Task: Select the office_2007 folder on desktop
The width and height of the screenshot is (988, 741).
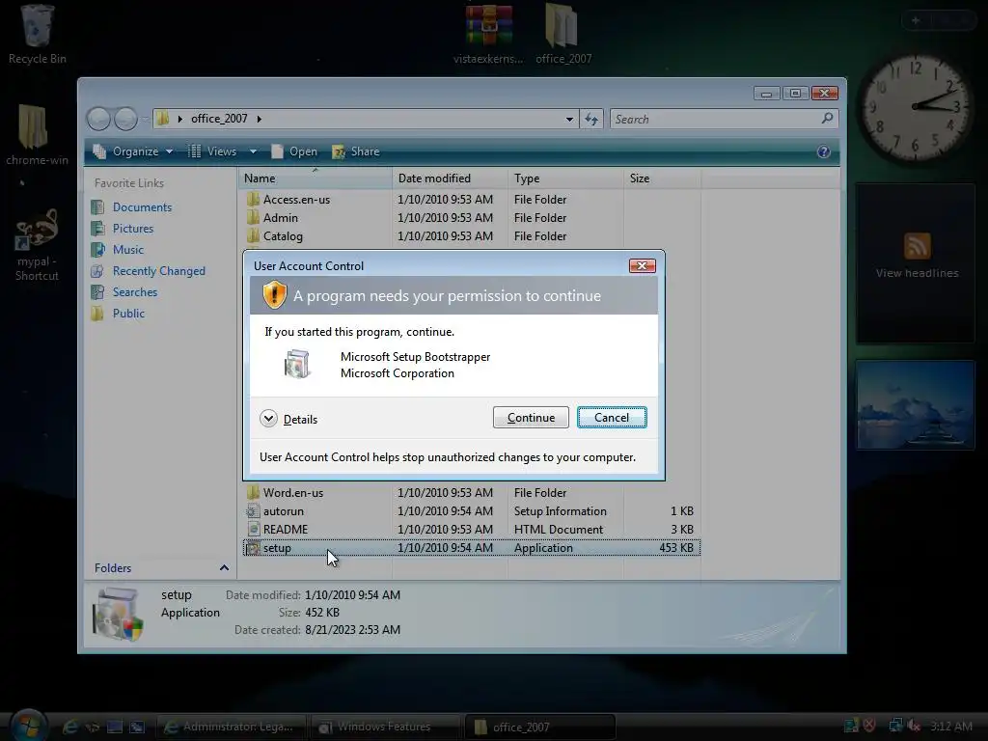Action: [563, 34]
